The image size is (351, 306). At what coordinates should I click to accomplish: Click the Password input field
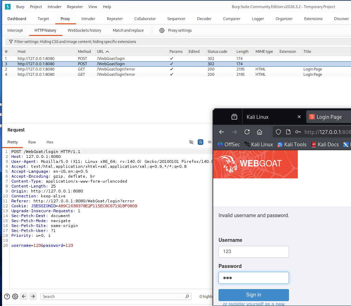pos(254,278)
